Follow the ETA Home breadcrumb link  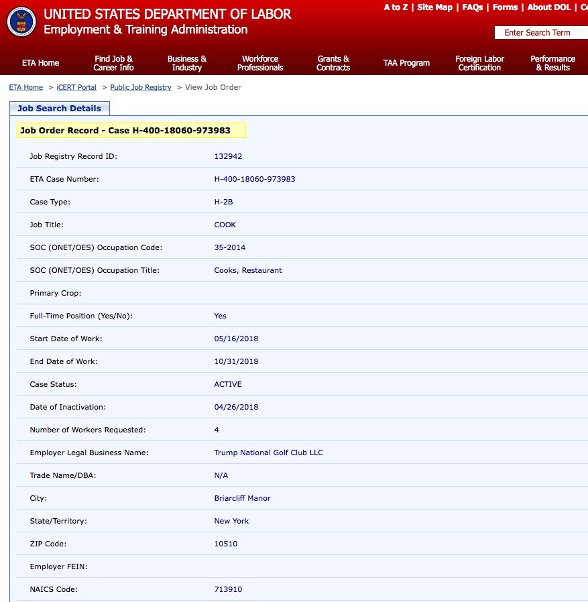[x=26, y=87]
